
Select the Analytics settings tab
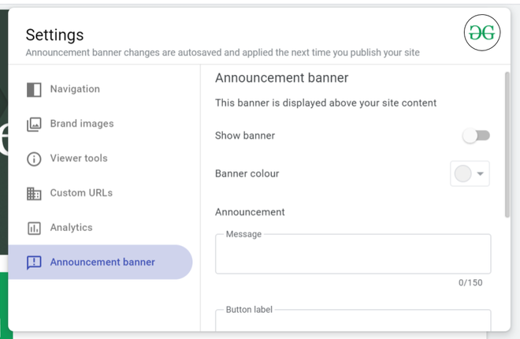pyautogui.click(x=71, y=228)
